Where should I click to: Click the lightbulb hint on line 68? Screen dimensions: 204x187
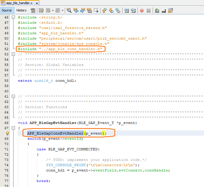coord(8,133)
